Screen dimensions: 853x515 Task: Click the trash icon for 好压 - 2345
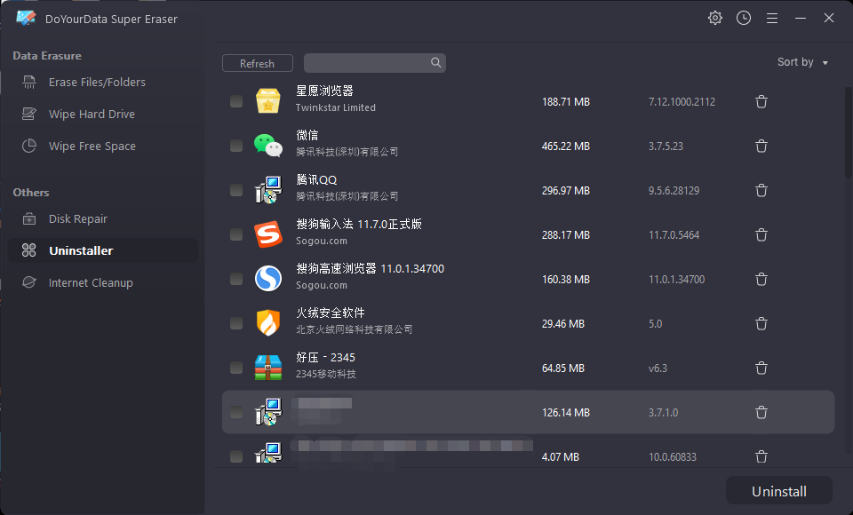(x=761, y=368)
